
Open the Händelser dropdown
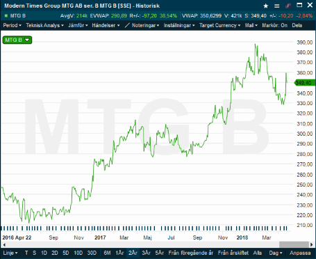tap(106, 25)
